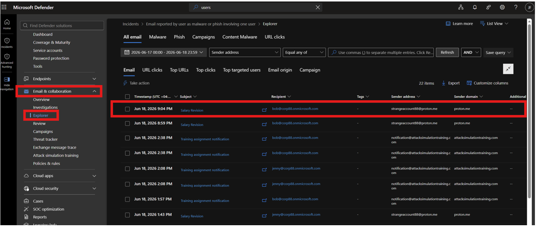The height and width of the screenshot is (227, 536).
Task: Open the app launcher waffle icon
Action: coord(4,7)
